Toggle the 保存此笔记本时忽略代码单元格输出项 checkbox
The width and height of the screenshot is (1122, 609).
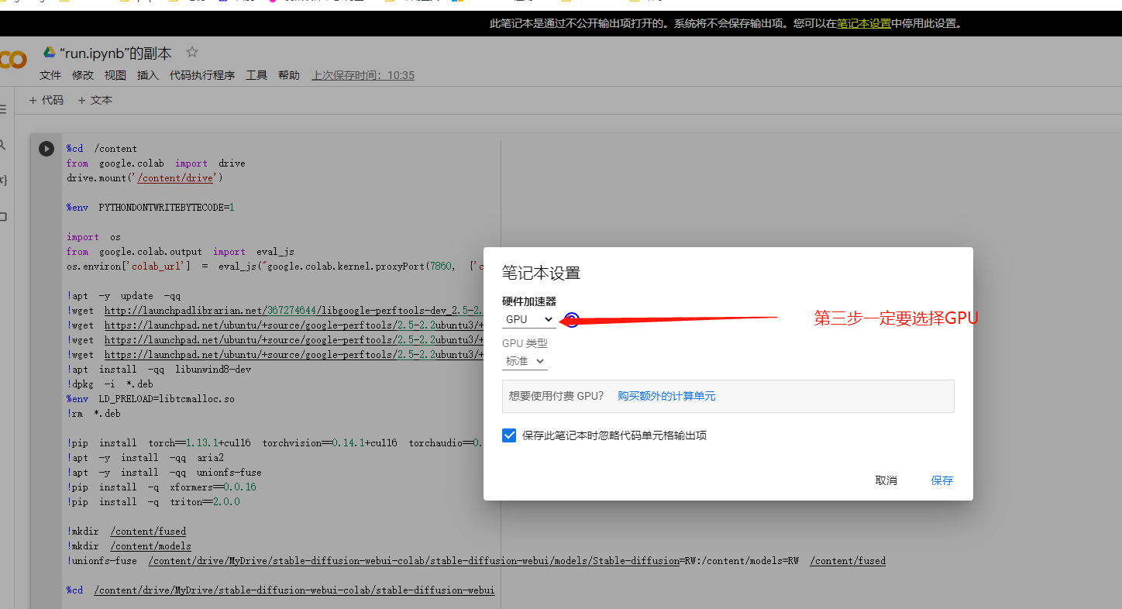[509, 435]
